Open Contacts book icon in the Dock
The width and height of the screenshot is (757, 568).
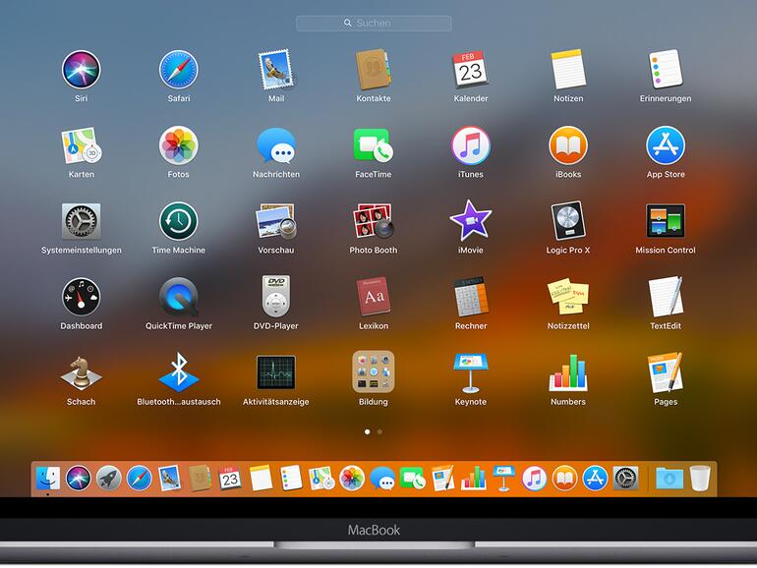tap(200, 479)
